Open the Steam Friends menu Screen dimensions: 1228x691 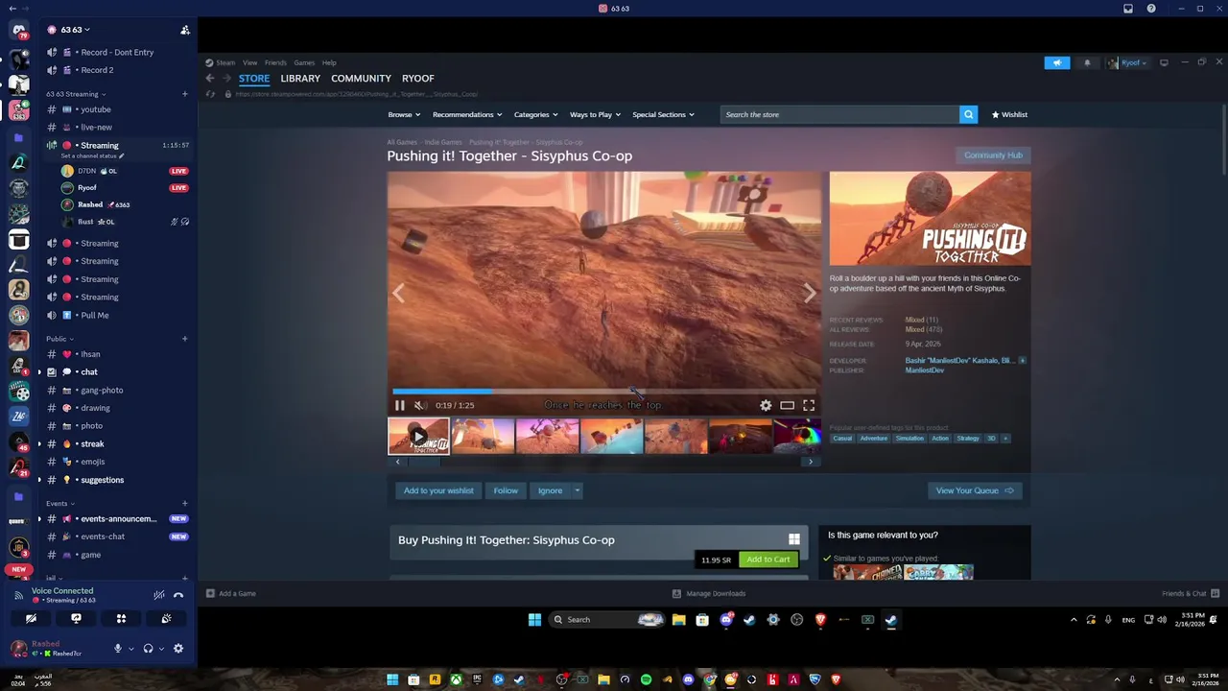[275, 62]
